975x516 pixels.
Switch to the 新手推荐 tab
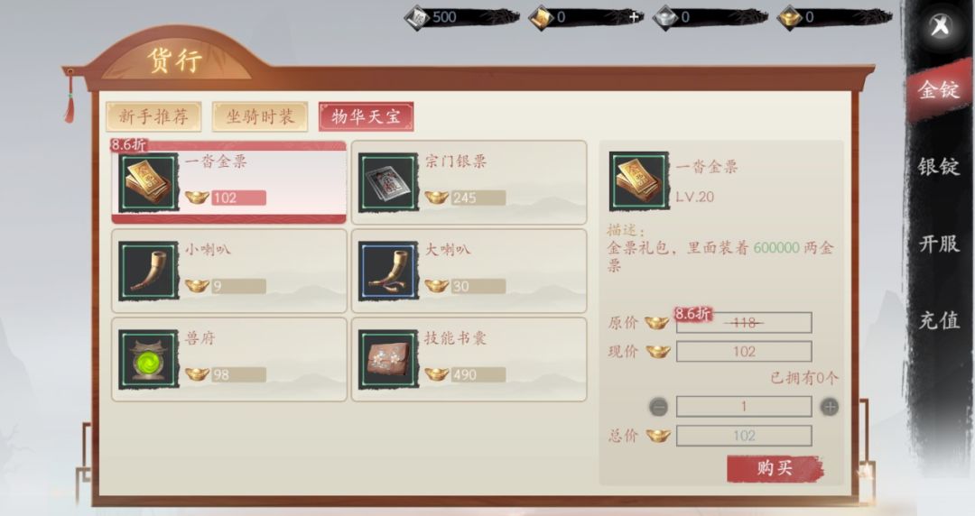tap(153, 116)
